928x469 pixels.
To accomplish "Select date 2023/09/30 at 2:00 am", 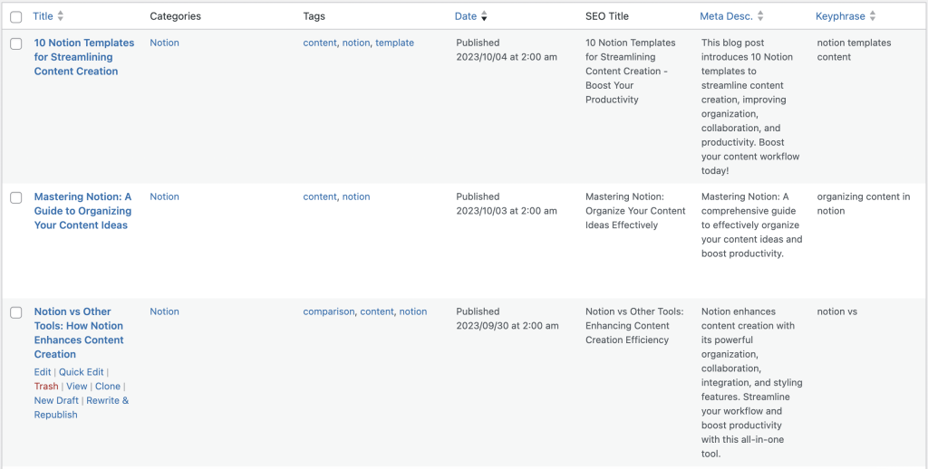I will (507, 325).
